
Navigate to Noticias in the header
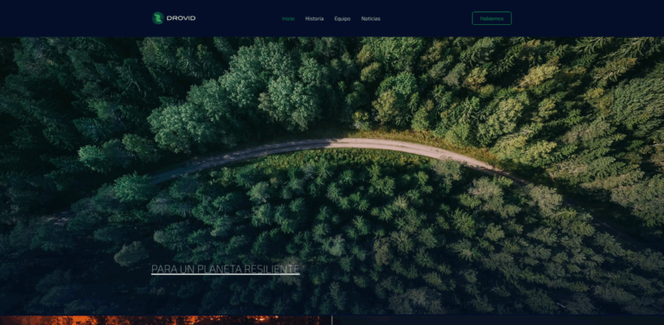[371, 19]
